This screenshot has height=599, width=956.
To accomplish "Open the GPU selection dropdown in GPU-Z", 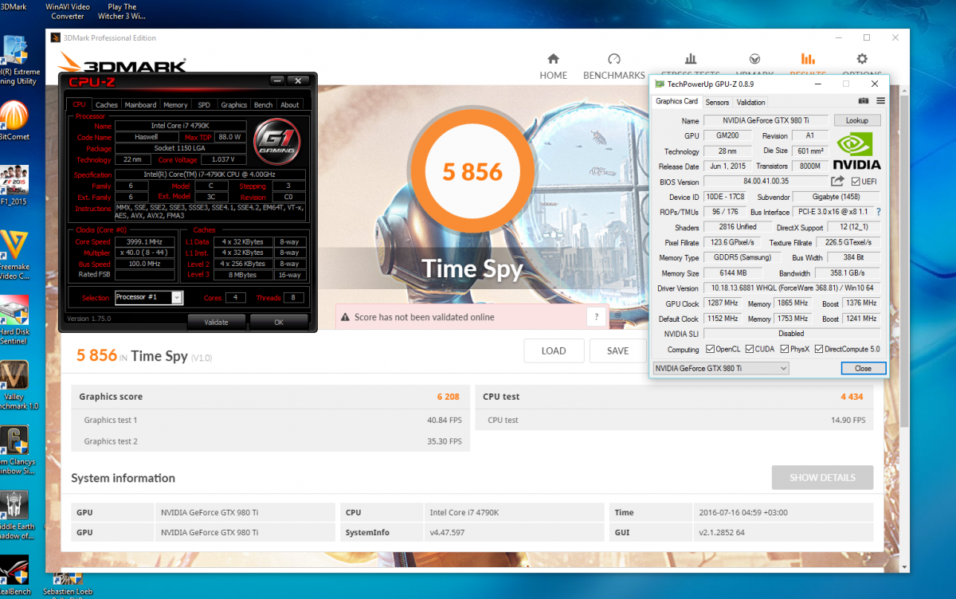I will point(720,368).
